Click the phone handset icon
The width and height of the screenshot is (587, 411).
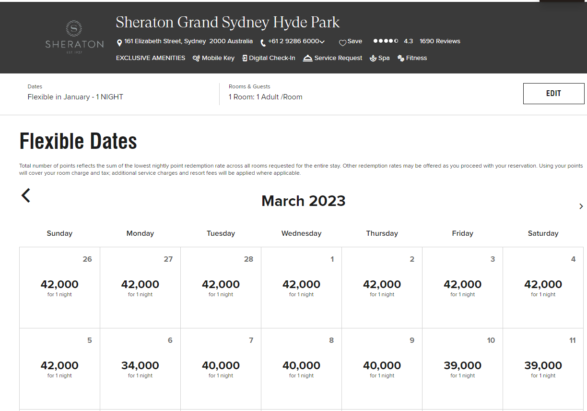263,43
